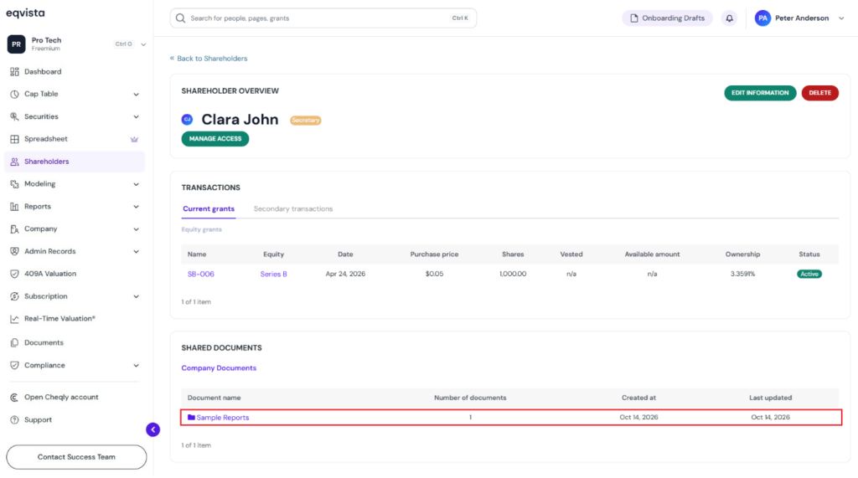The image size is (858, 478).
Task: Click the Real-Time Valuation graph icon
Action: [x=14, y=319]
